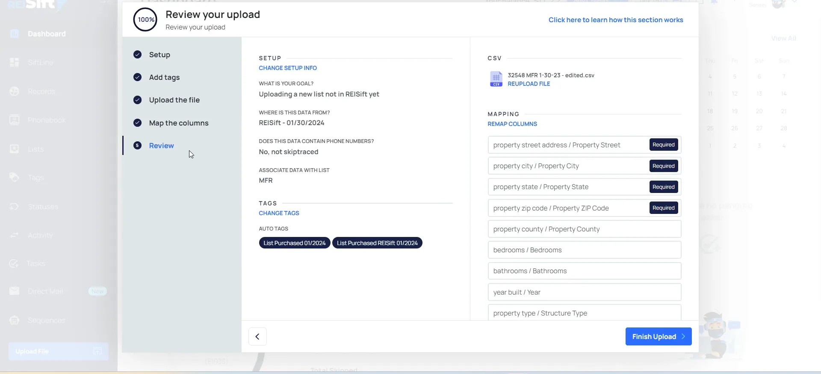Open Lists from the sidebar

pos(35,149)
